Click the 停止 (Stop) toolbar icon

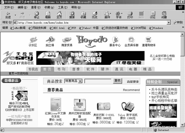tap(37, 15)
